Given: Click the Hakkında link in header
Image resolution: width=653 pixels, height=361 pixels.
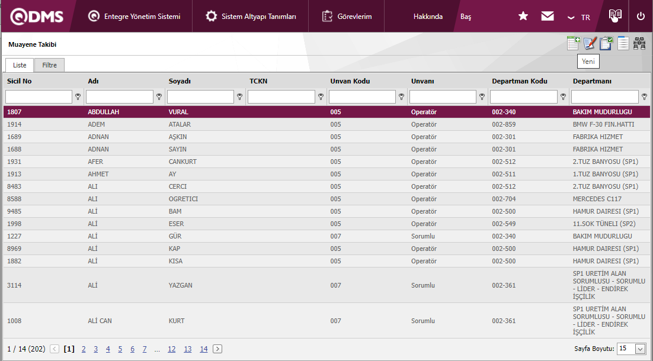Looking at the screenshot, I should 428,17.
